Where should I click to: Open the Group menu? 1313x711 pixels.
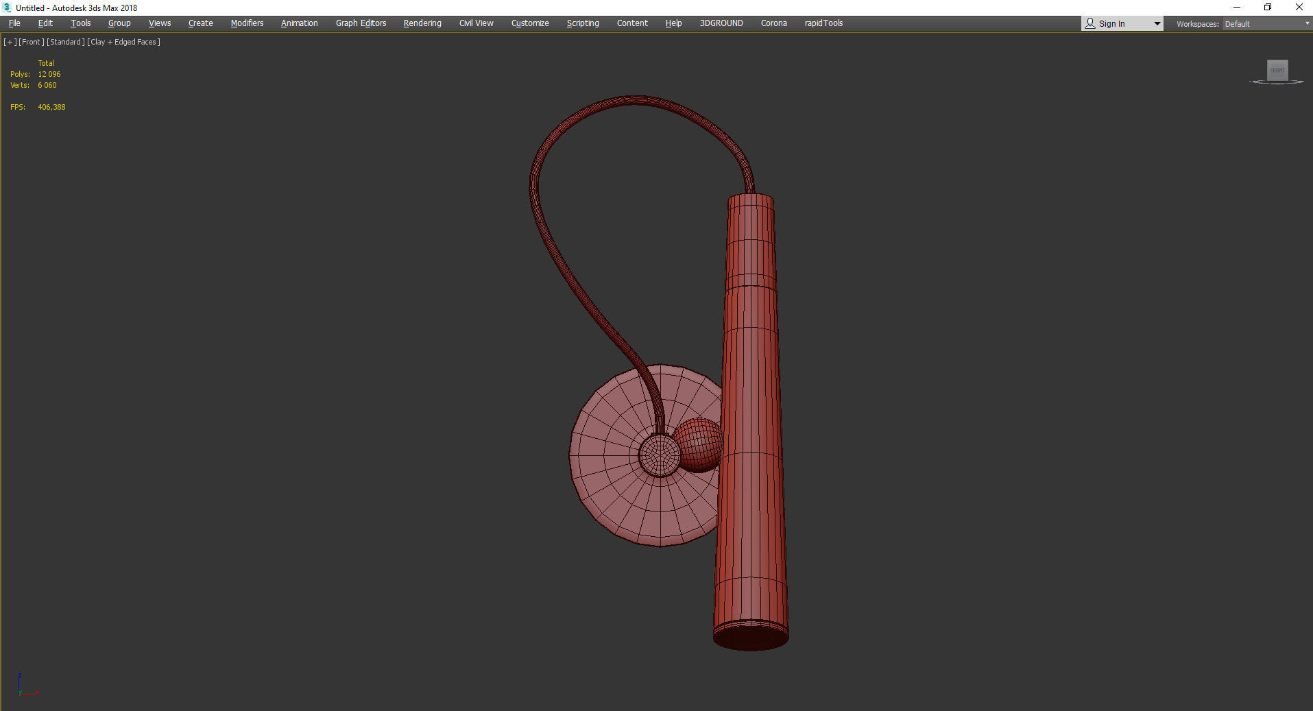tap(119, 23)
